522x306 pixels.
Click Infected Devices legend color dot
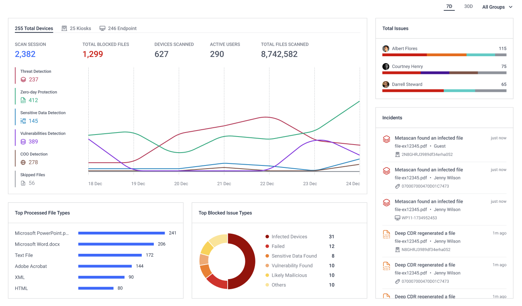click(x=267, y=237)
